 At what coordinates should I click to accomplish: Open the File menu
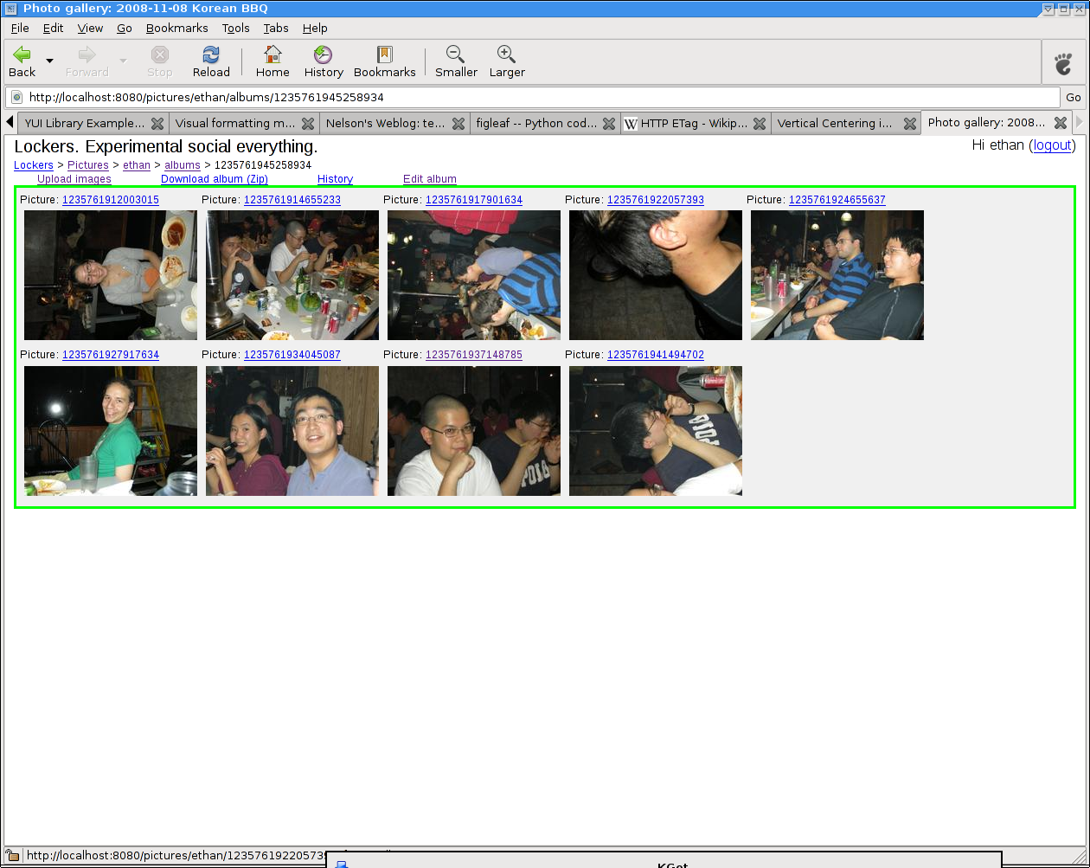click(20, 28)
